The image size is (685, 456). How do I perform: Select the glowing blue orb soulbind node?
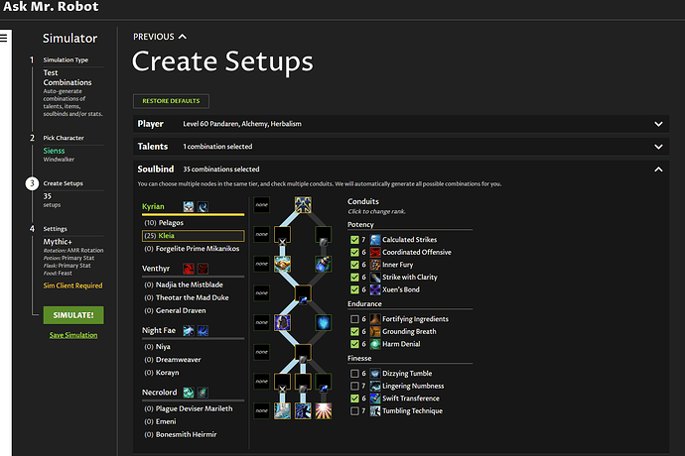point(324,322)
